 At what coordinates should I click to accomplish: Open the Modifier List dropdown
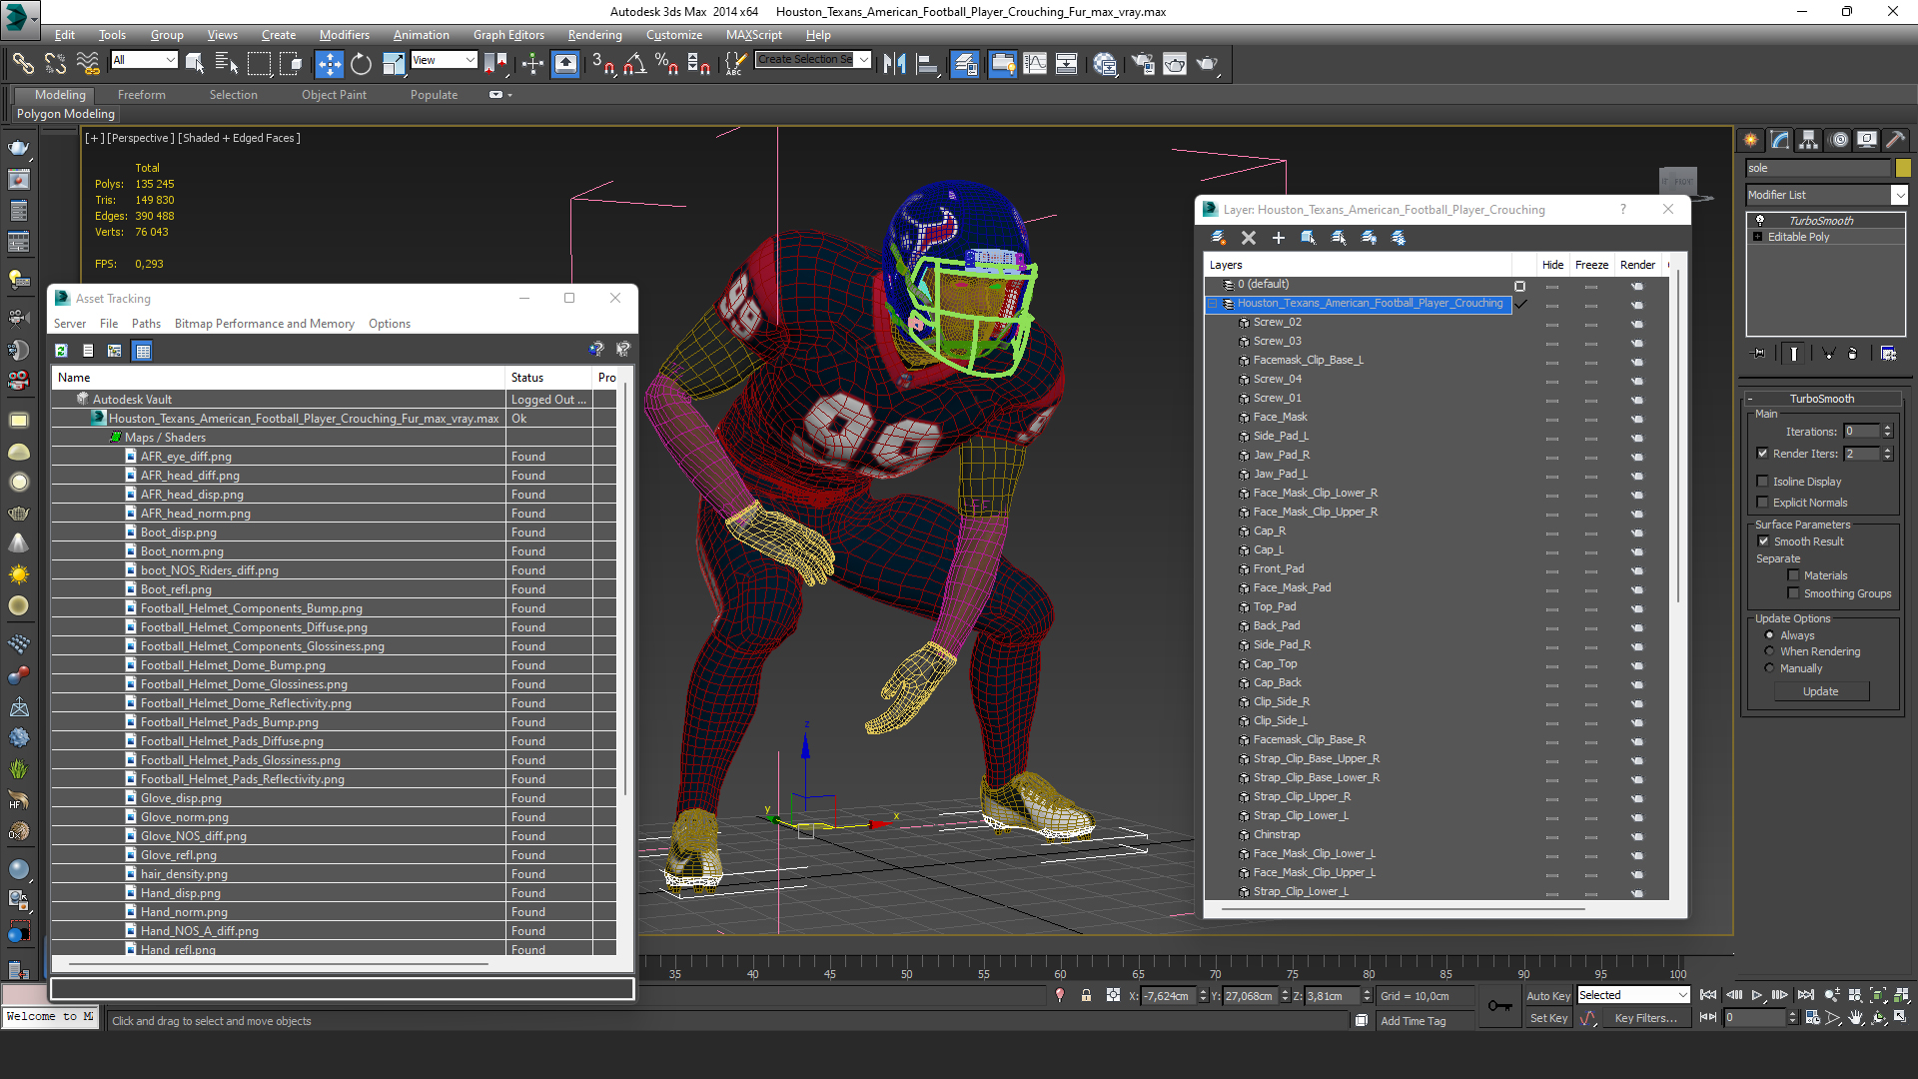(1827, 195)
